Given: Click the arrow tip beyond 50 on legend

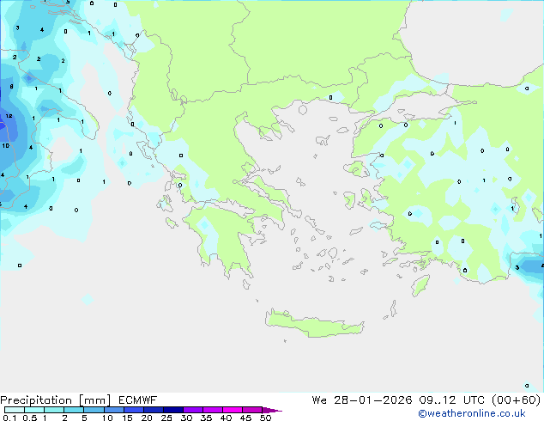Looking at the screenshot, I should [x=272, y=410].
